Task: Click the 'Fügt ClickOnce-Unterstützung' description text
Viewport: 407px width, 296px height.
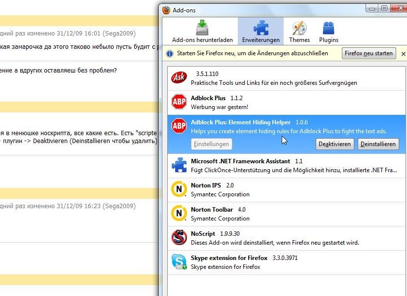Action: [294, 170]
